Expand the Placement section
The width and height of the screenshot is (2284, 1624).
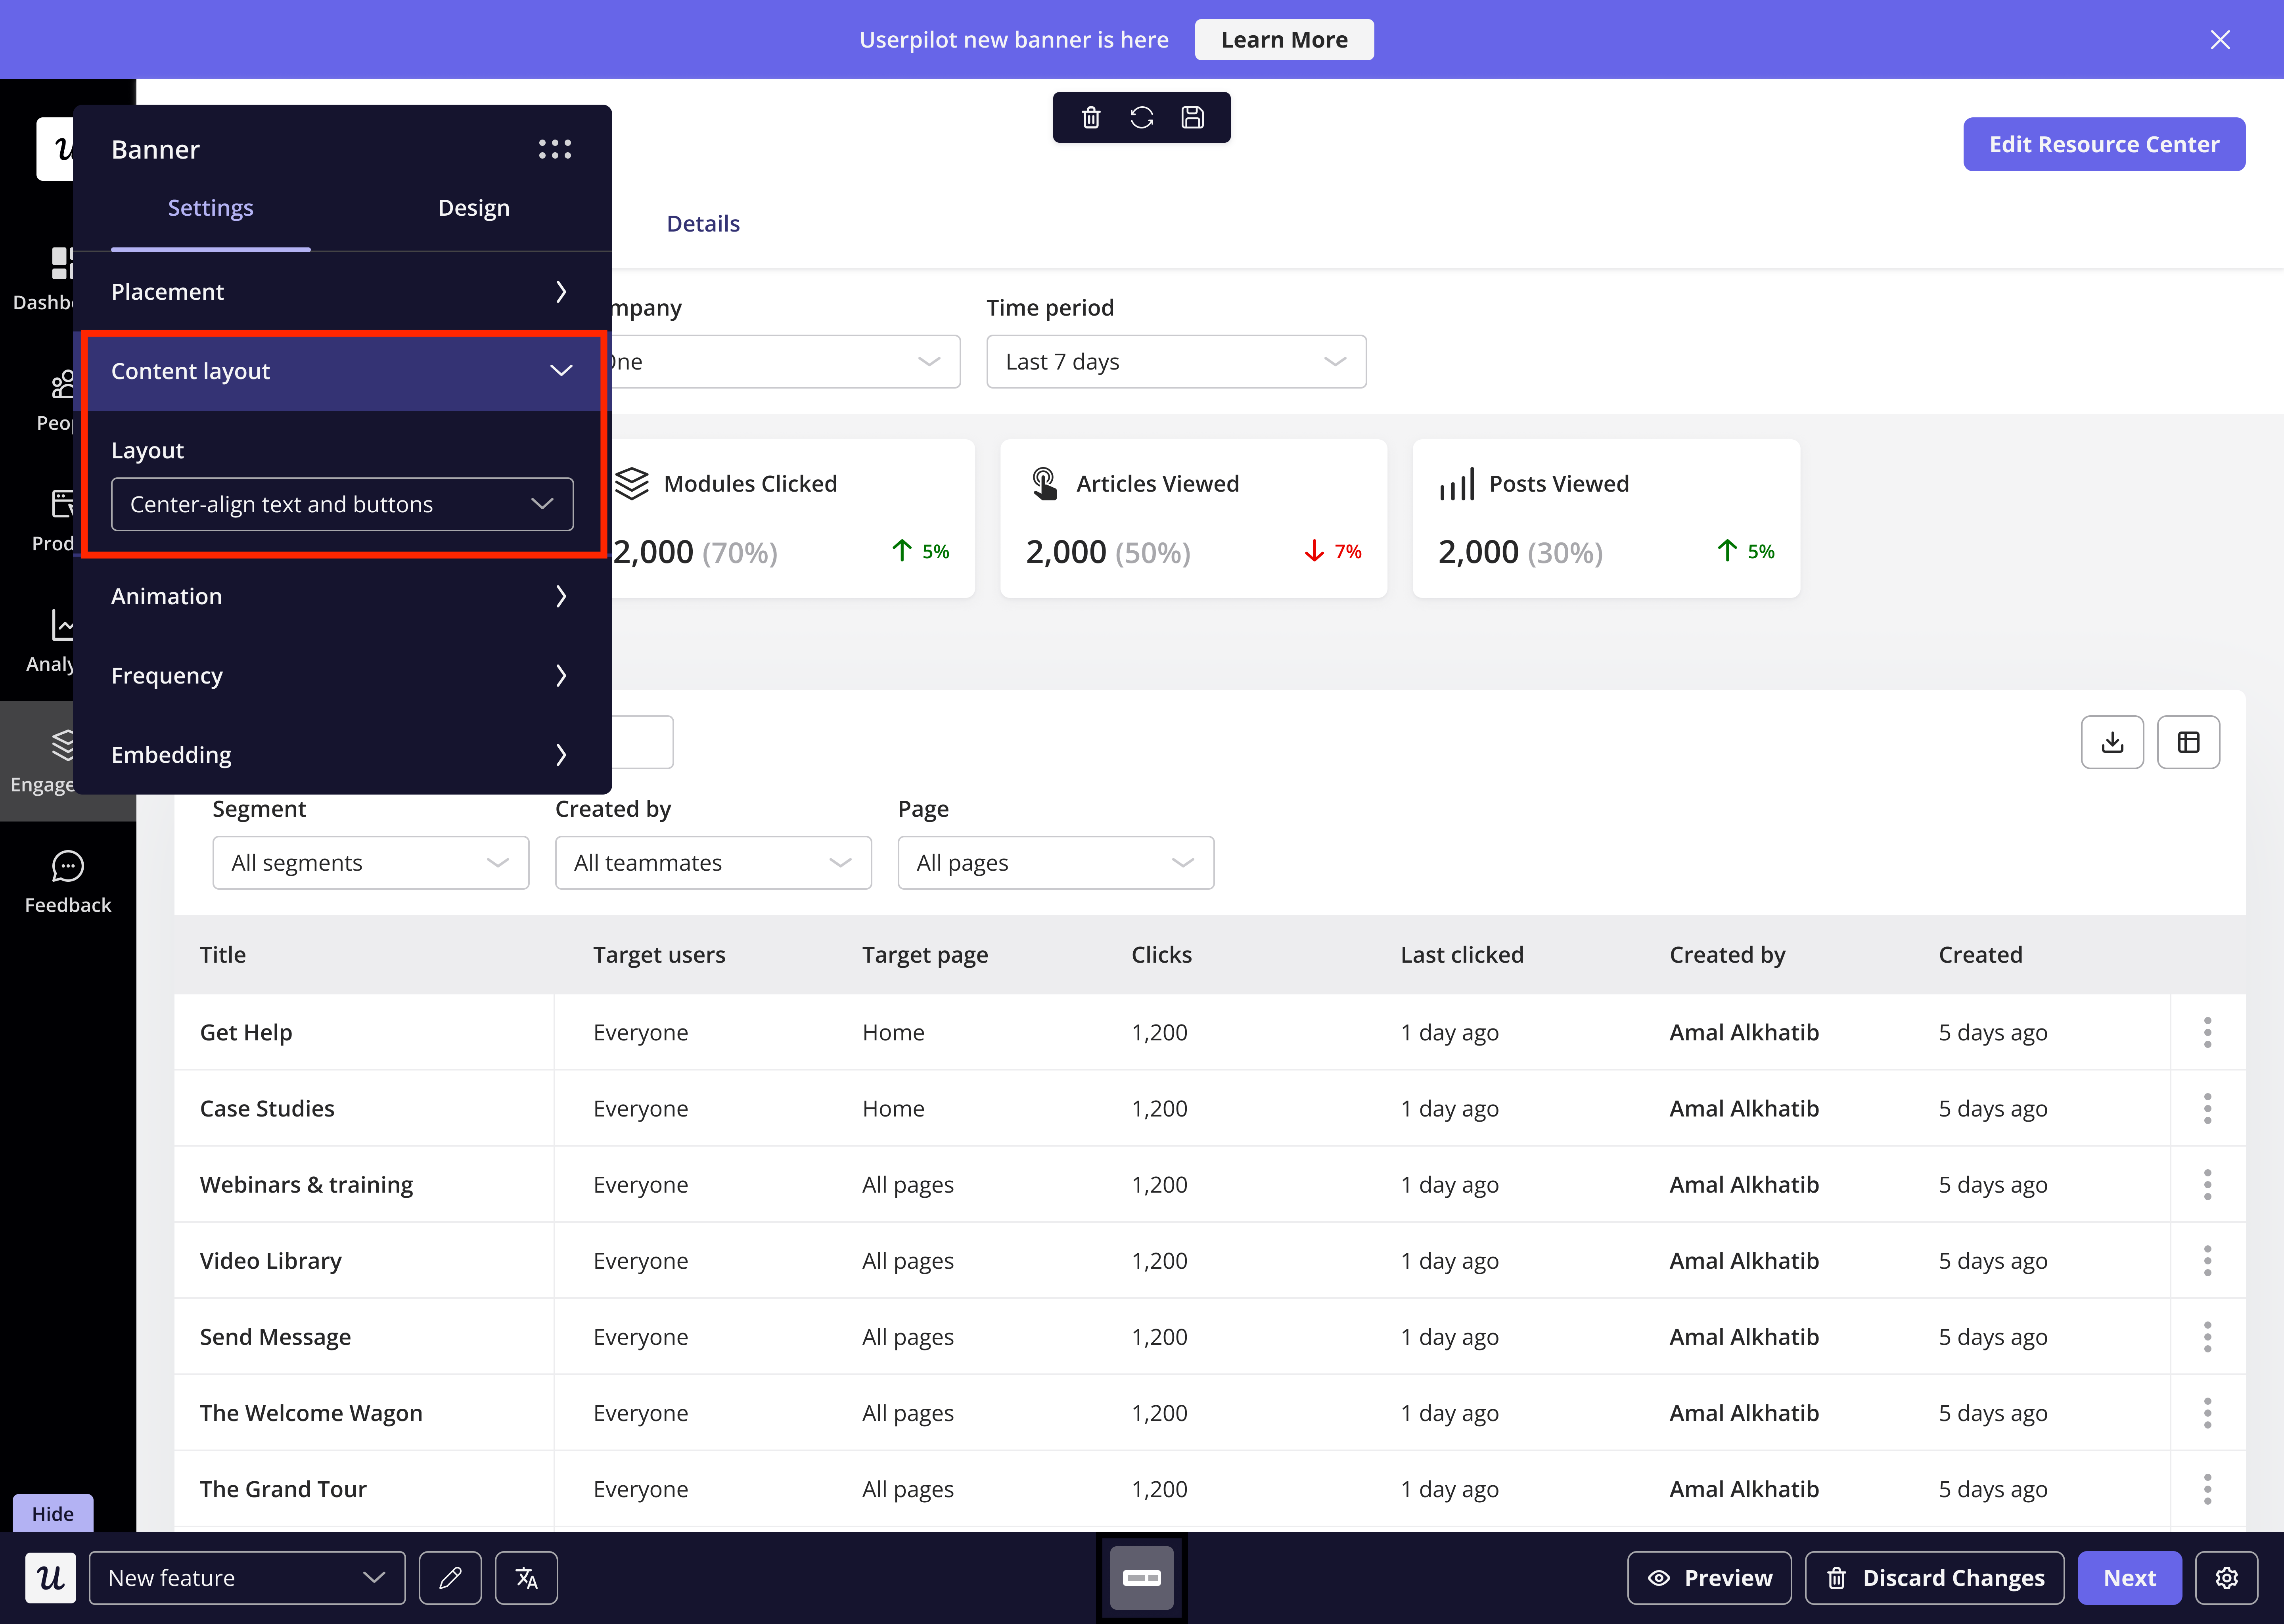[342, 292]
